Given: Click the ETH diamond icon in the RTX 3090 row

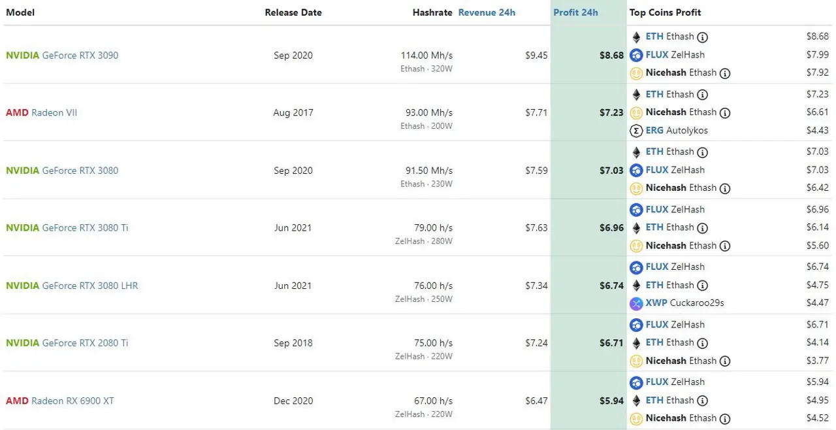Looking at the screenshot, I should click(636, 37).
